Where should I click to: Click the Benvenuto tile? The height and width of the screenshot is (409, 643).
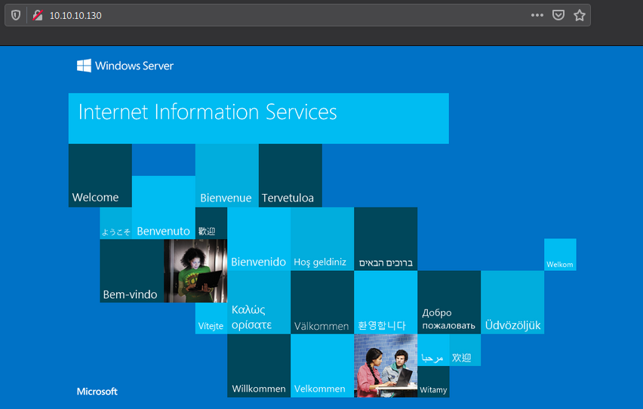164,208
